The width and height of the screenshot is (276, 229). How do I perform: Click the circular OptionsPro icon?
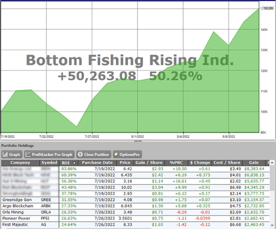pyautogui.click(x=117, y=154)
